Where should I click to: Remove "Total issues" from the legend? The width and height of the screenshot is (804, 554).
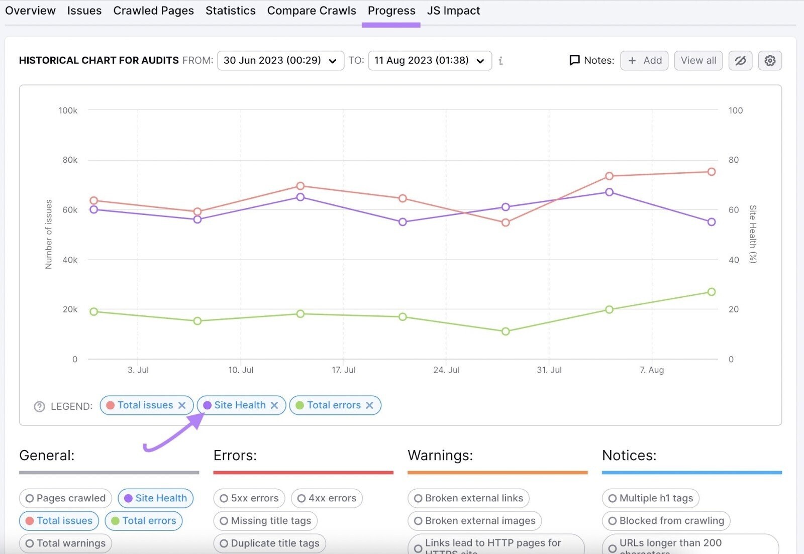[x=182, y=405]
